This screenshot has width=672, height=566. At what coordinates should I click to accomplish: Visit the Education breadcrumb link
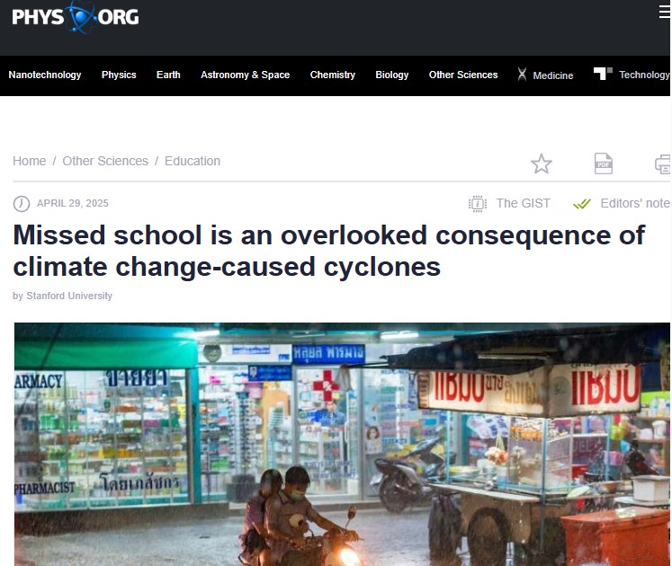click(x=193, y=161)
